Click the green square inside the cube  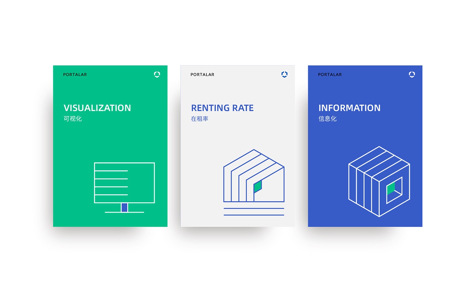391,188
